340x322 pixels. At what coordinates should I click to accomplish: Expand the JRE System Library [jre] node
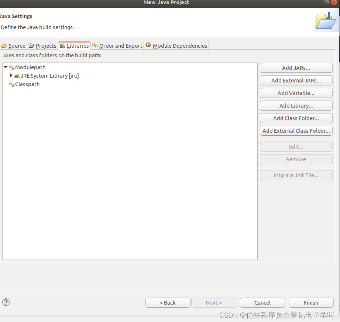11,75
